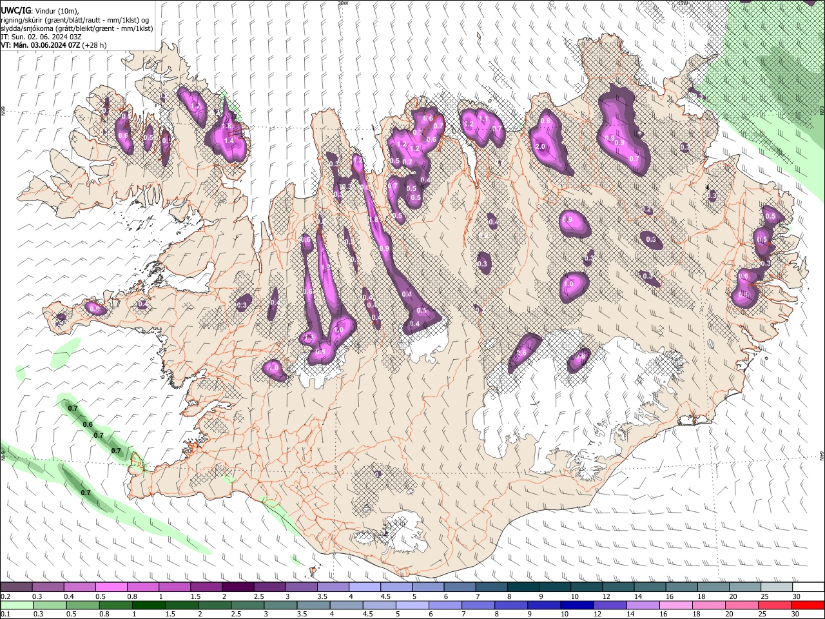Click the green "0.6" rain value offshore southwest
Viewport: 825px width, 619px height.
88,424
